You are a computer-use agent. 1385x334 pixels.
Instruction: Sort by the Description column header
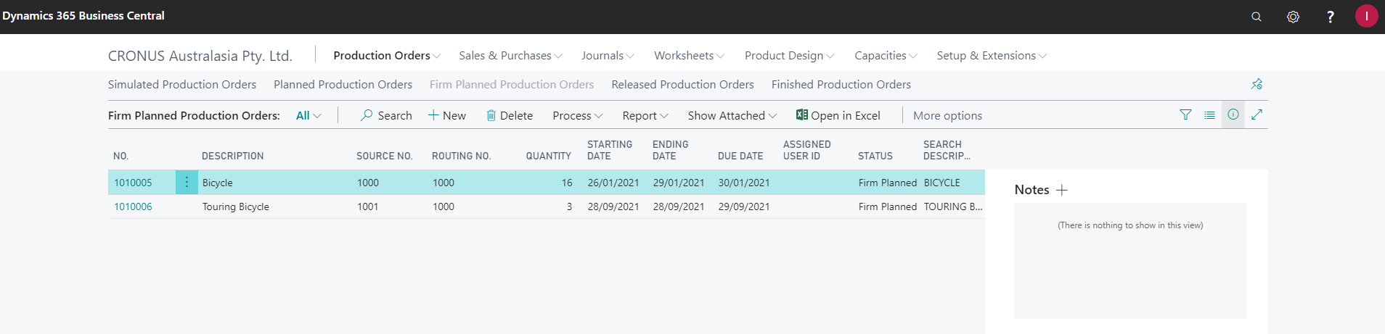click(x=232, y=156)
